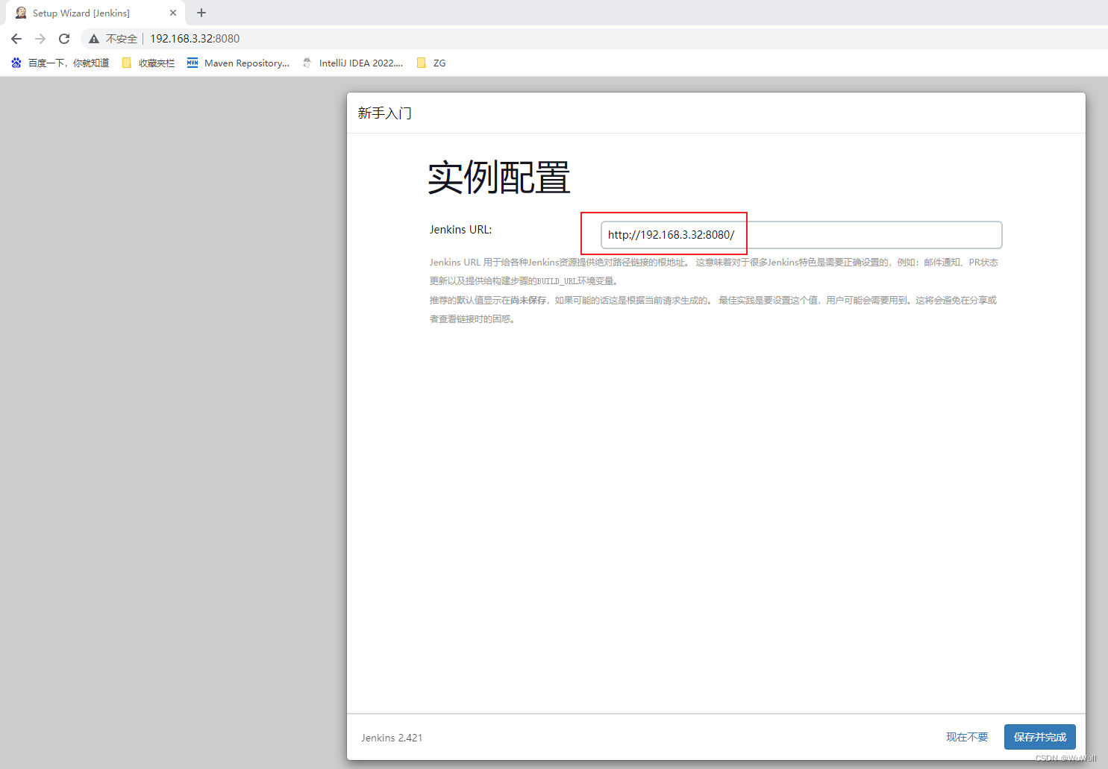Image resolution: width=1108 pixels, height=769 pixels.
Task: Select the Setup Wizard [Jenkins] browser tab
Action: (x=96, y=13)
